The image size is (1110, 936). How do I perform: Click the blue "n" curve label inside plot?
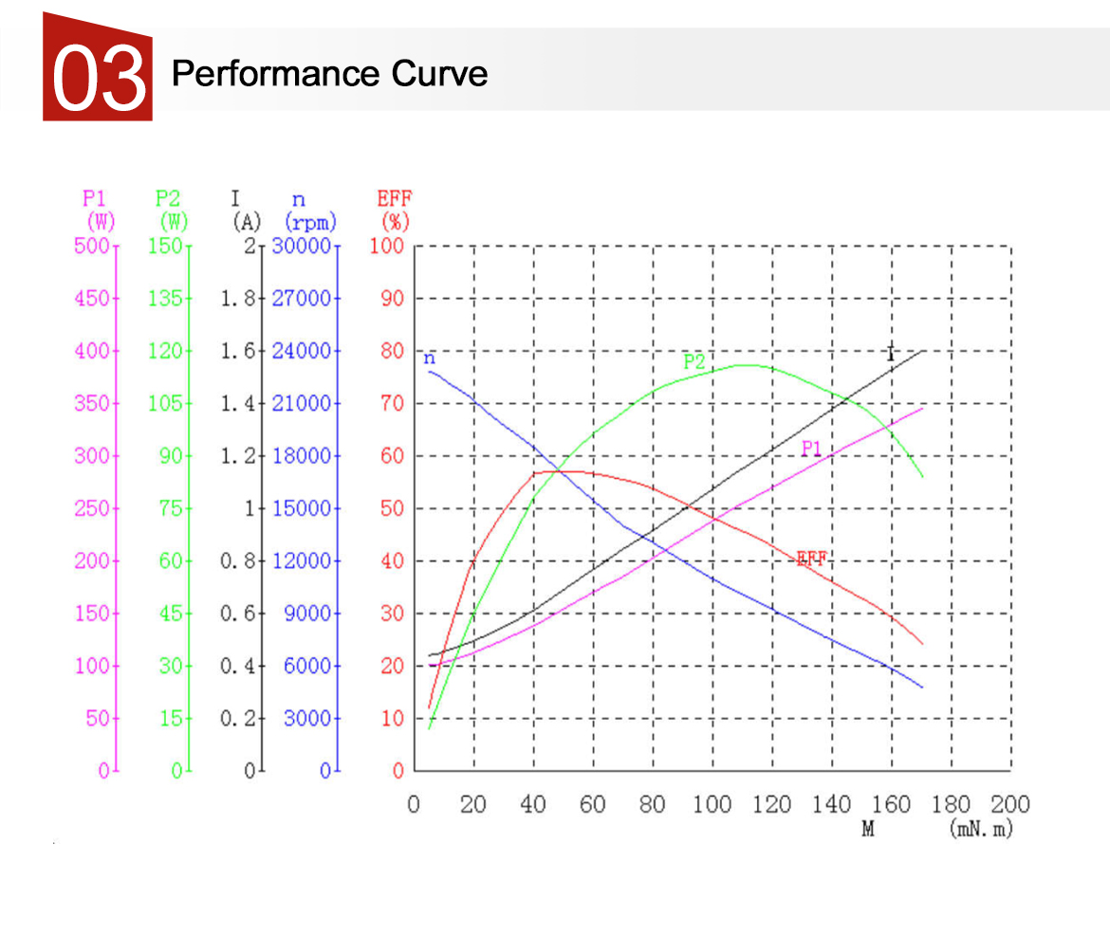click(429, 358)
